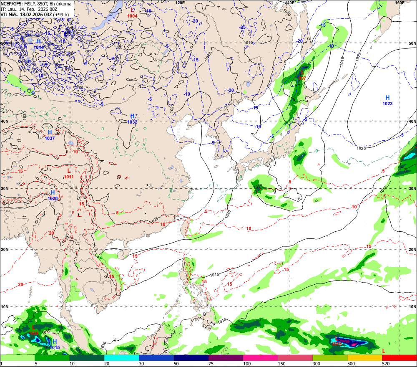Click the isotherm label '-25'

(x=242, y=28)
